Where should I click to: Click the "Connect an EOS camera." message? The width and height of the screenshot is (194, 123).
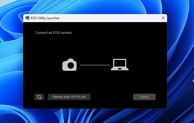[x=54, y=33]
